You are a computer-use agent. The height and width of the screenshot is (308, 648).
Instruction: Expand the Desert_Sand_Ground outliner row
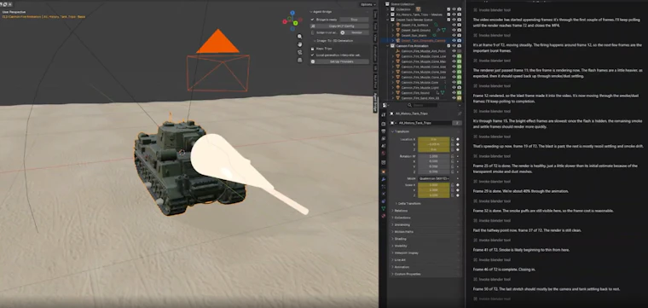392,30
